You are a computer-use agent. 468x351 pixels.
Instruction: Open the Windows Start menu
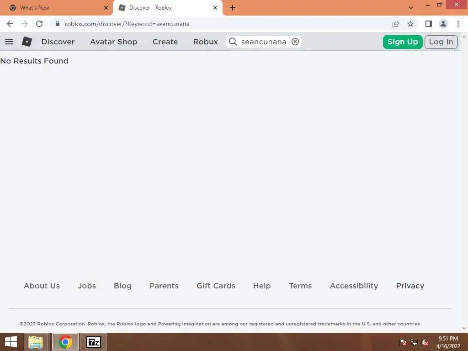(x=11, y=342)
